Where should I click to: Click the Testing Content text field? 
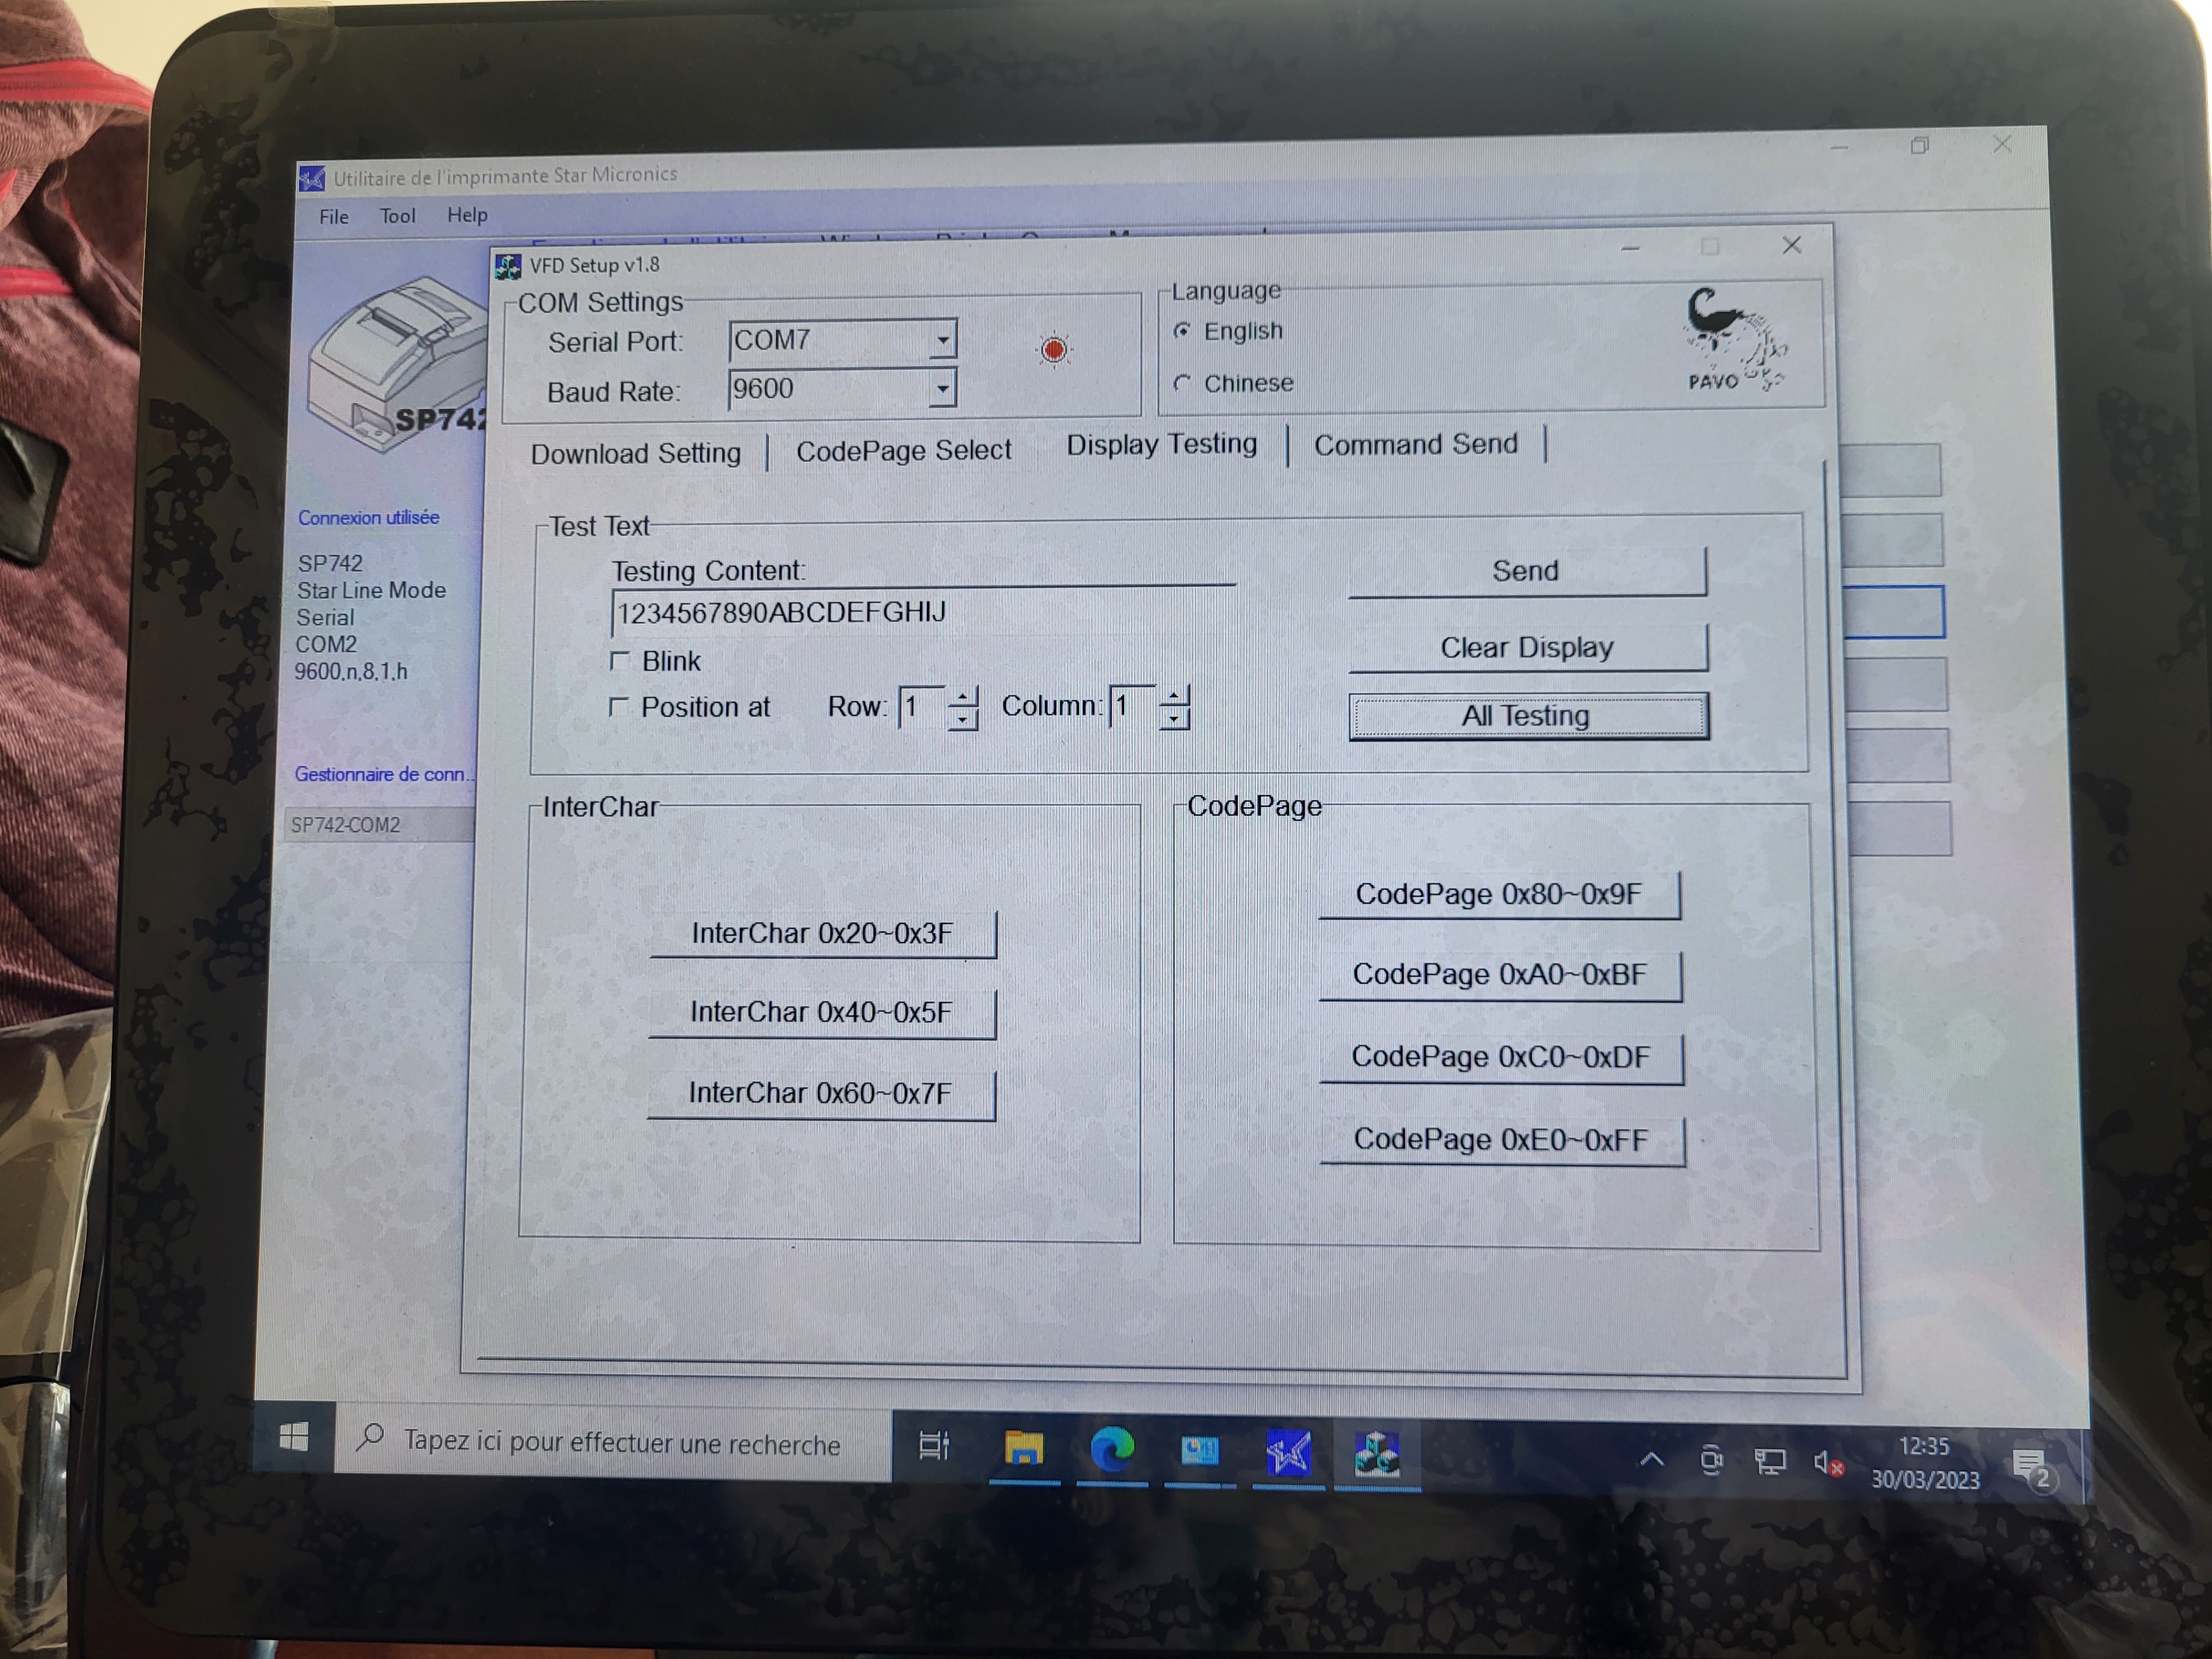920,612
